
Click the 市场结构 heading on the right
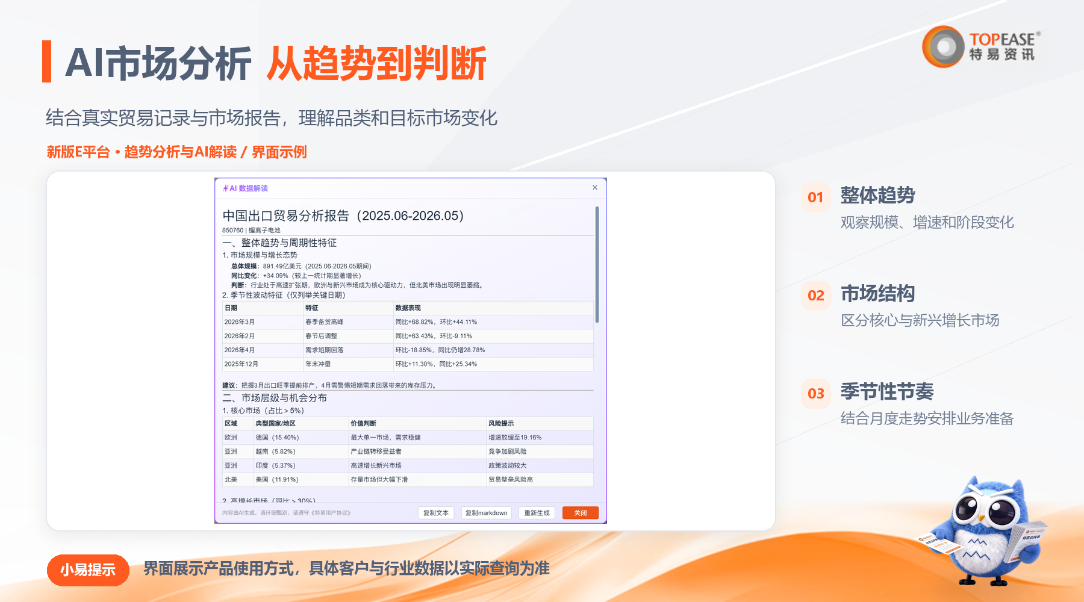coord(877,294)
